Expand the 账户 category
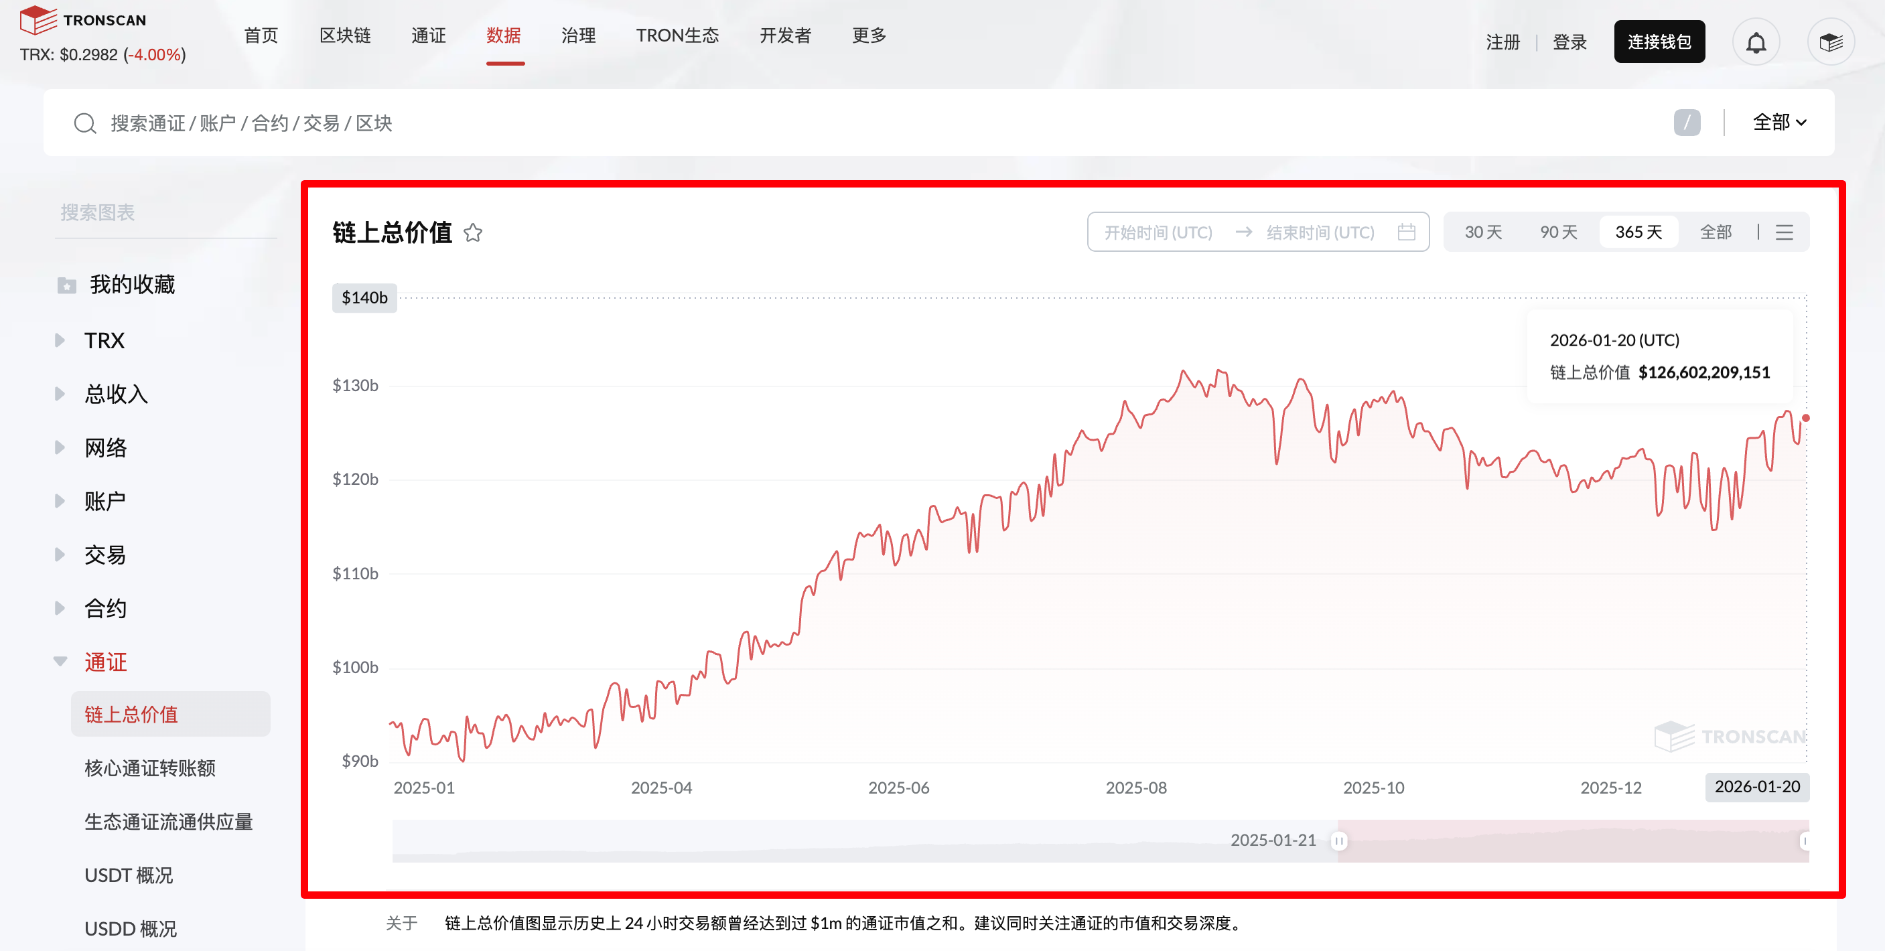This screenshot has width=1885, height=951. click(60, 501)
